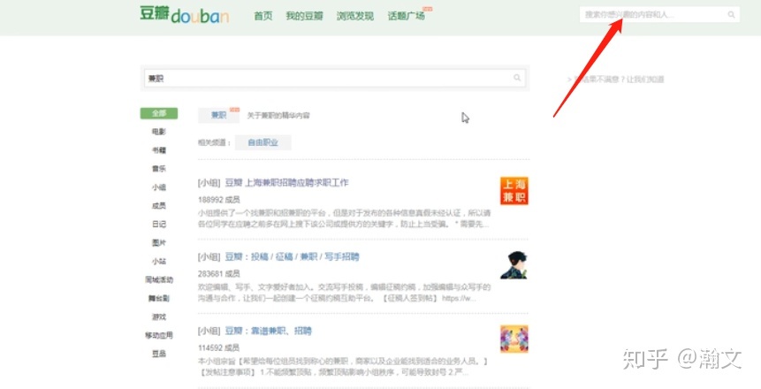Click the magnifier in 兼职 search box
761x389 pixels.
tap(517, 78)
